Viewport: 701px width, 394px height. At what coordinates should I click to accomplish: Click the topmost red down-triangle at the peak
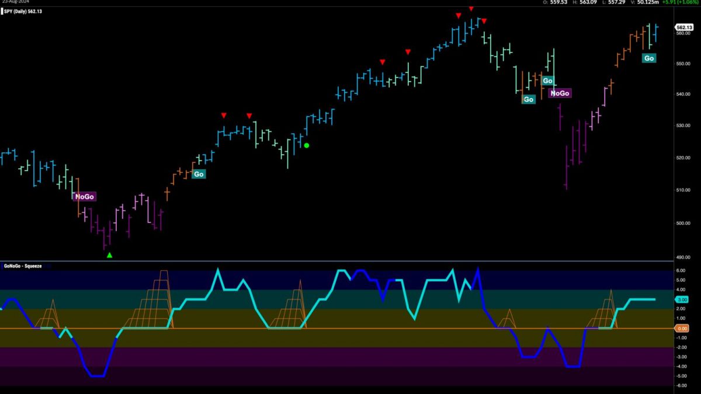click(x=471, y=9)
